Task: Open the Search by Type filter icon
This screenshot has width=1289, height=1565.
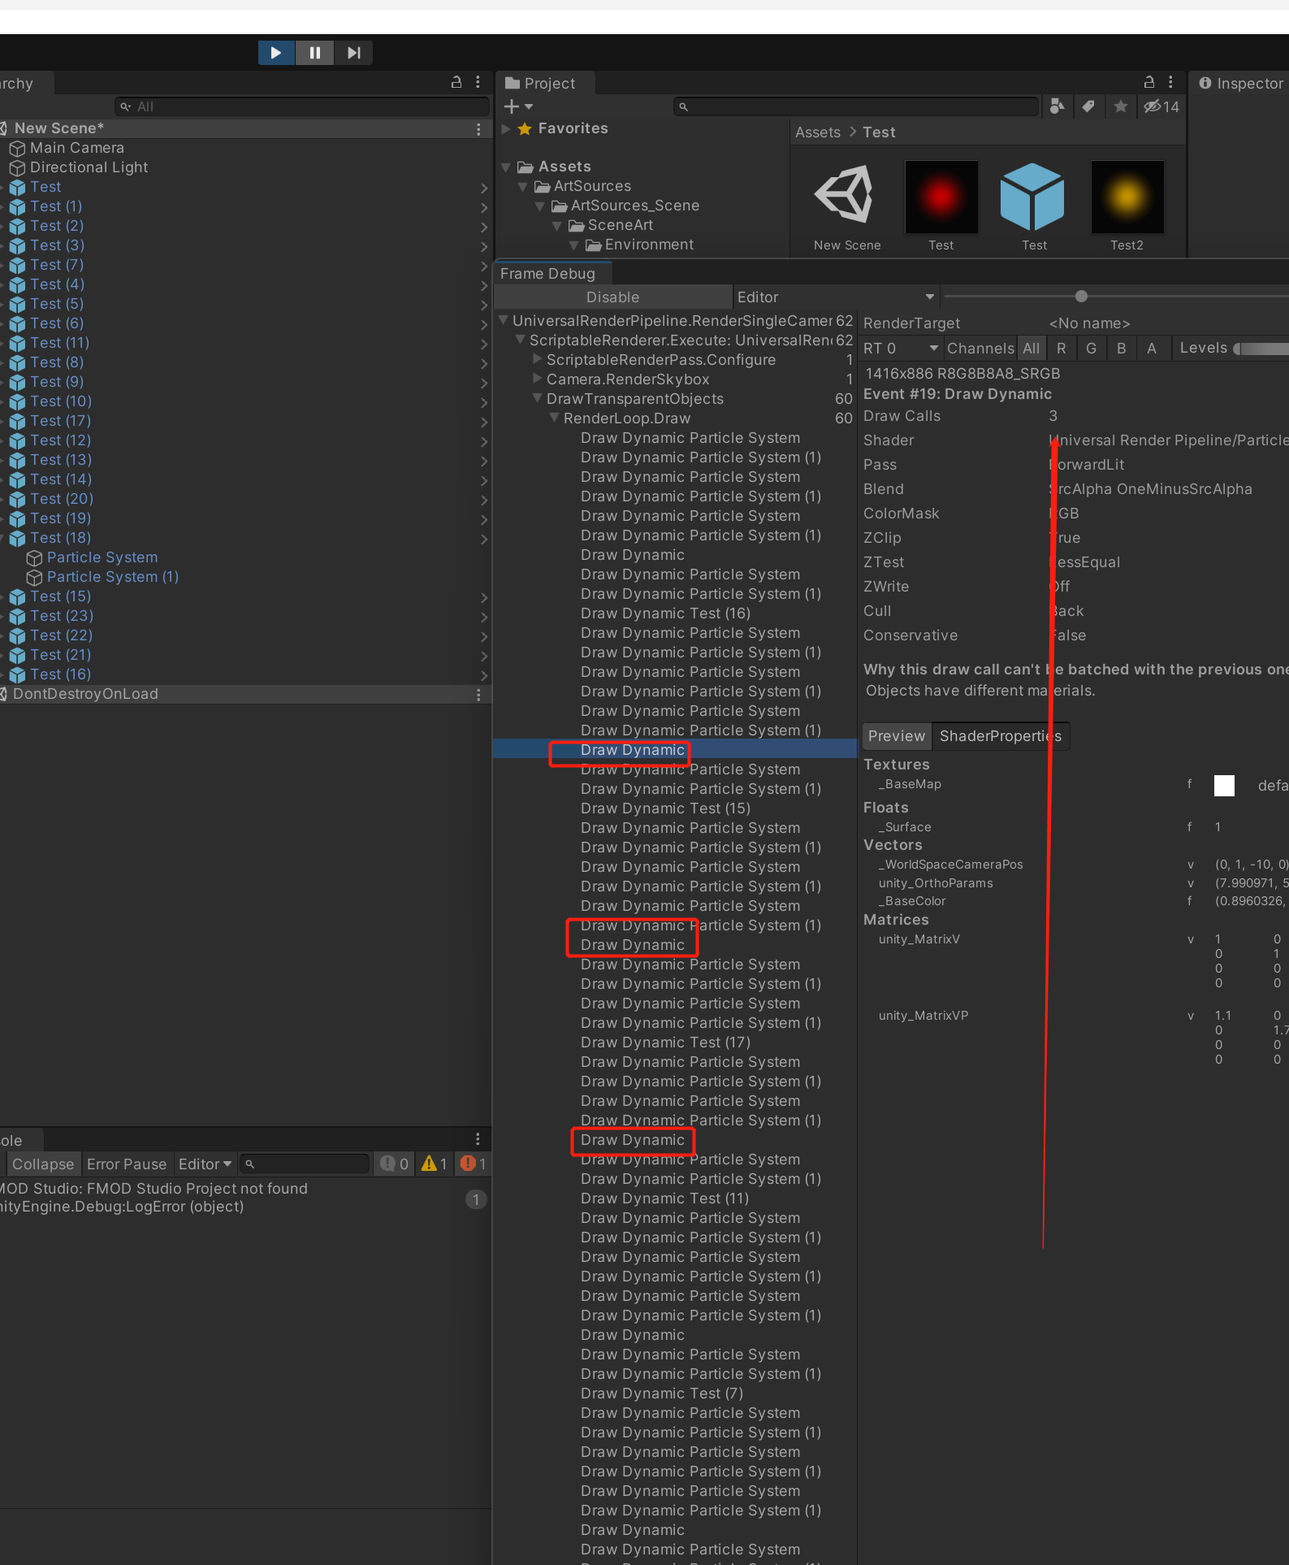Action: pyautogui.click(x=1057, y=106)
